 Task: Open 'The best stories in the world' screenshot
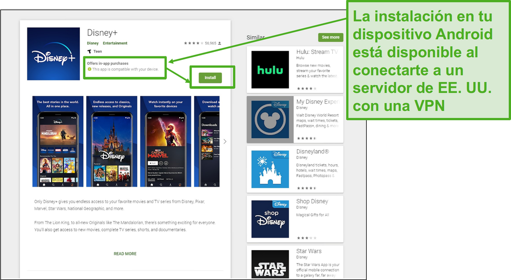pos(58,141)
